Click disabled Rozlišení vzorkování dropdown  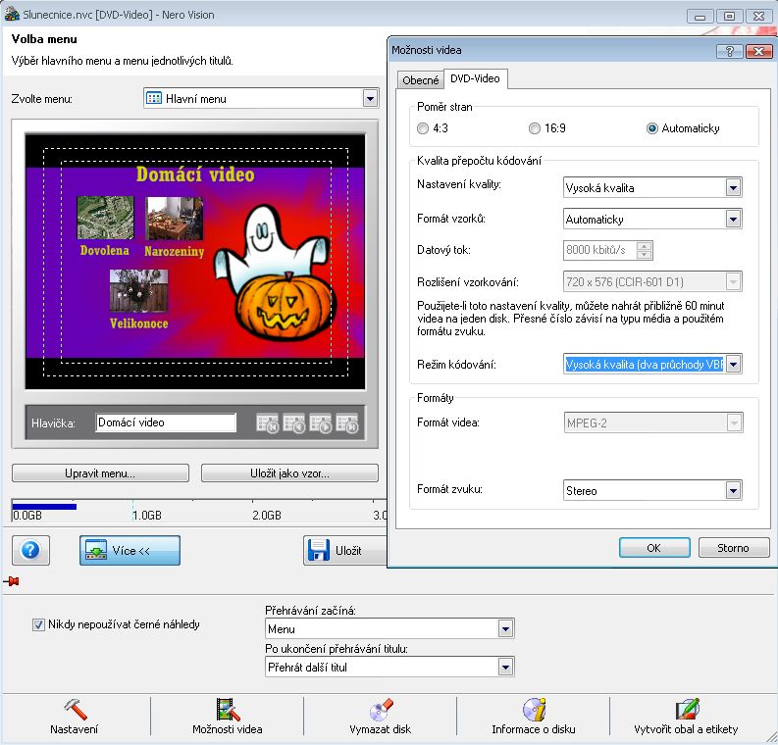point(652,282)
